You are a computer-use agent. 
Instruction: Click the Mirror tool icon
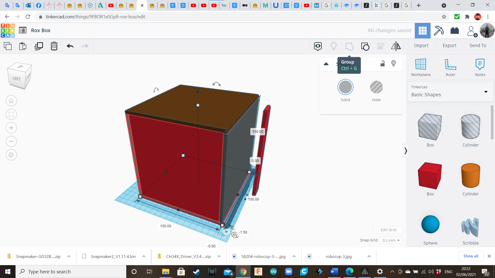click(396, 46)
